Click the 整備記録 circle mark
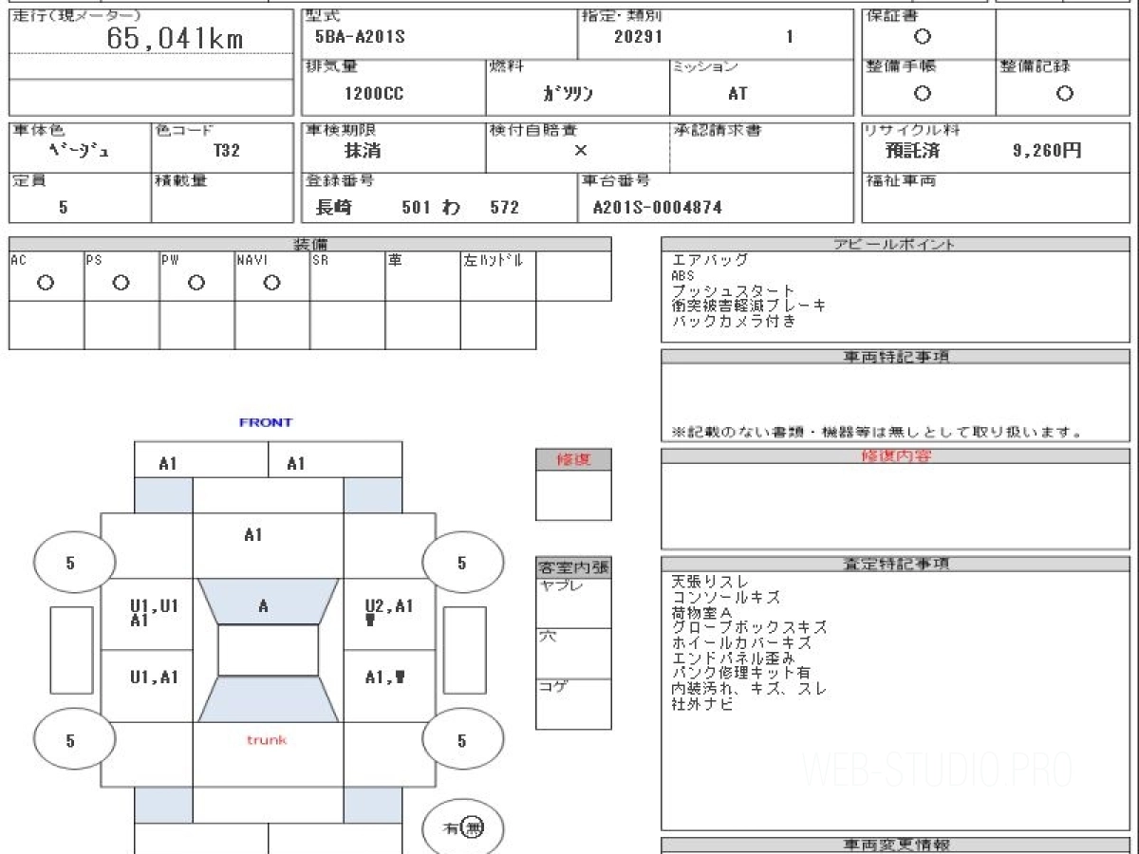 pos(1065,93)
